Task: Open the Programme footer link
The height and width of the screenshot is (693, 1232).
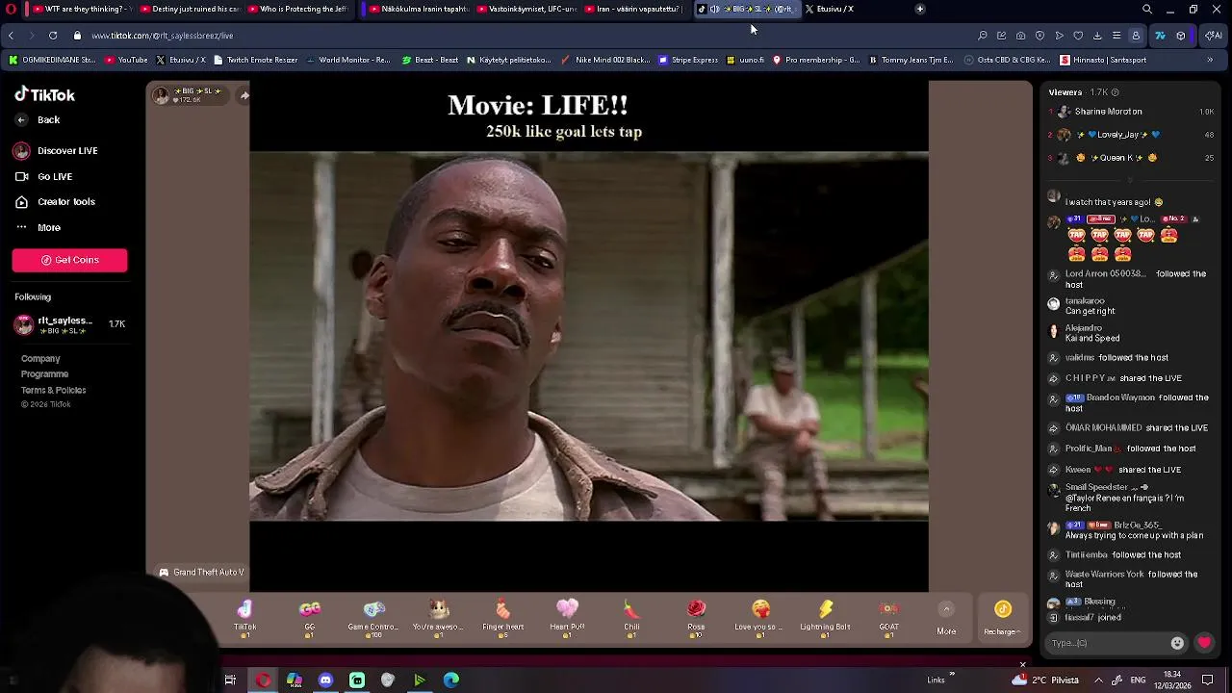Action: click(x=44, y=374)
